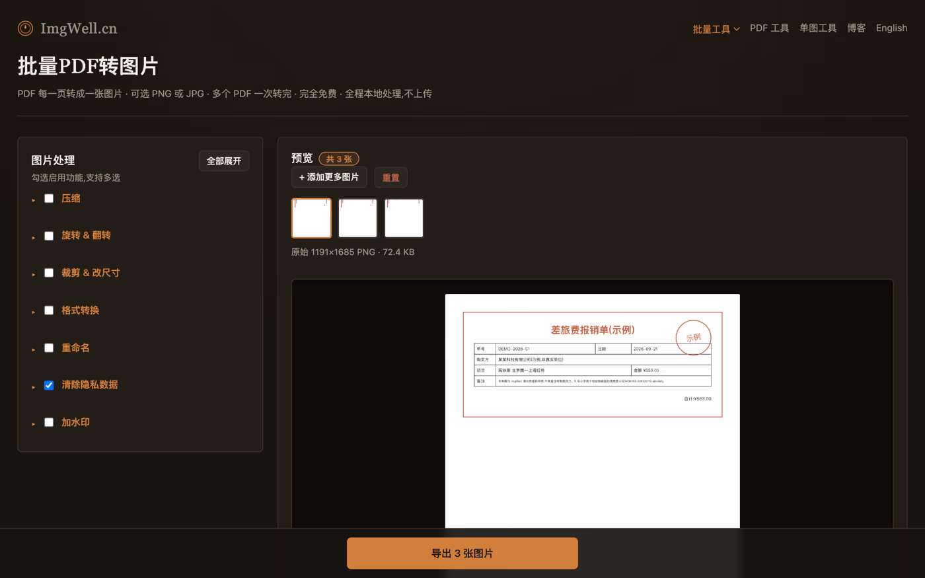
Task: Click the 重置 button
Action: tap(391, 177)
